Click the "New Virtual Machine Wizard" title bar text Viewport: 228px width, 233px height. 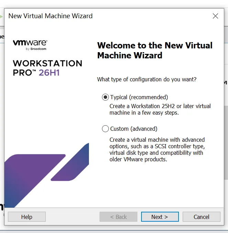50,16
